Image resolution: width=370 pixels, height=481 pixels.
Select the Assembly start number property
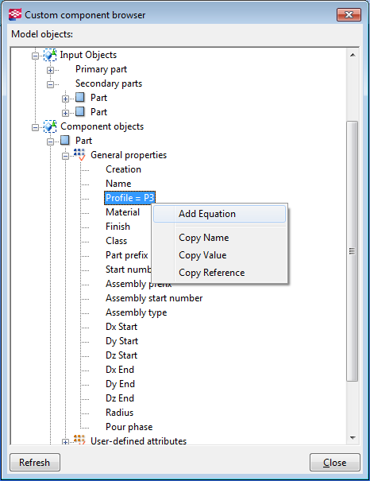coord(154,298)
